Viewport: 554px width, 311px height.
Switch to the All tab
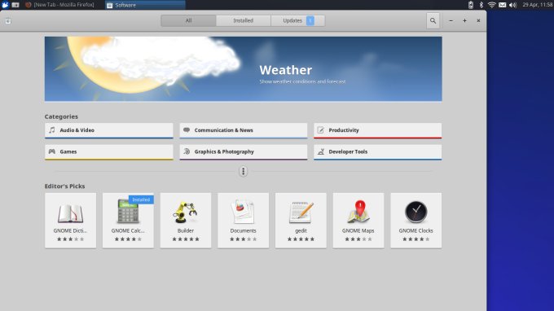[x=189, y=21]
